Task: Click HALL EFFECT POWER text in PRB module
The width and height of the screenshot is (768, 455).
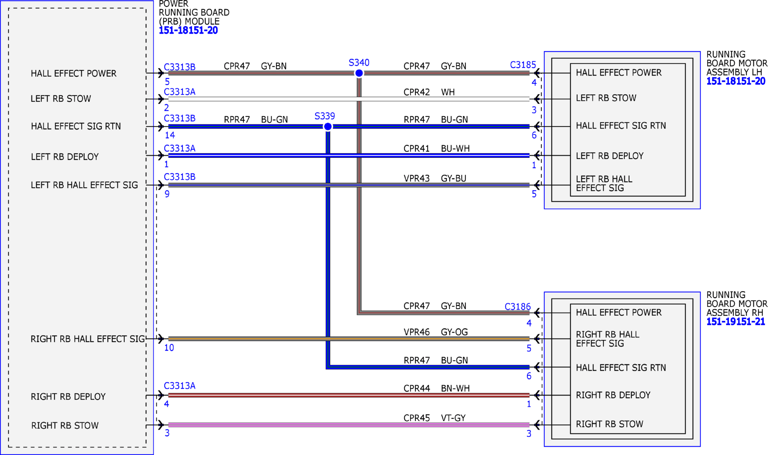Action: (74, 73)
